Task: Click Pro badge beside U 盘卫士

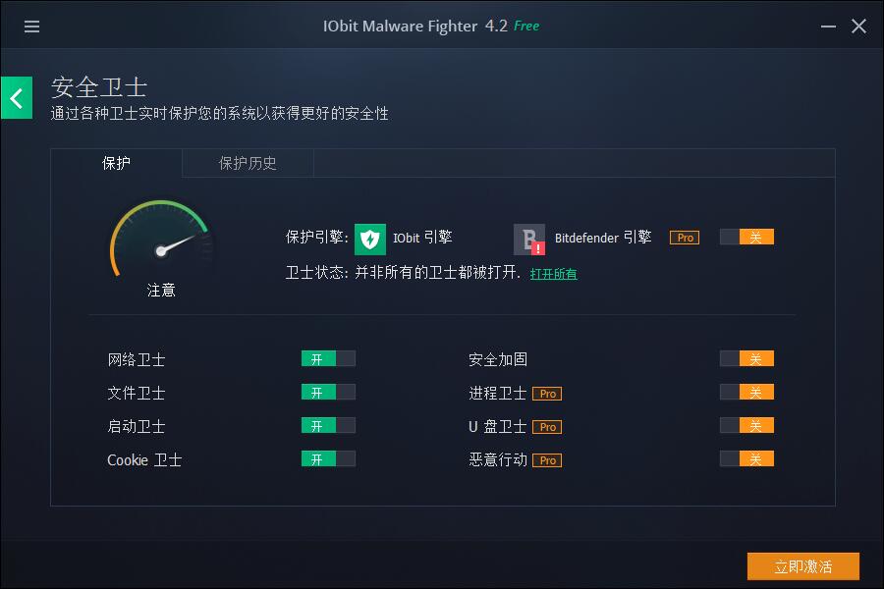Action: 547,427
